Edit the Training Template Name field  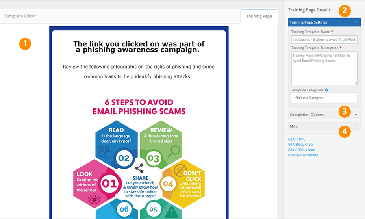(324, 39)
